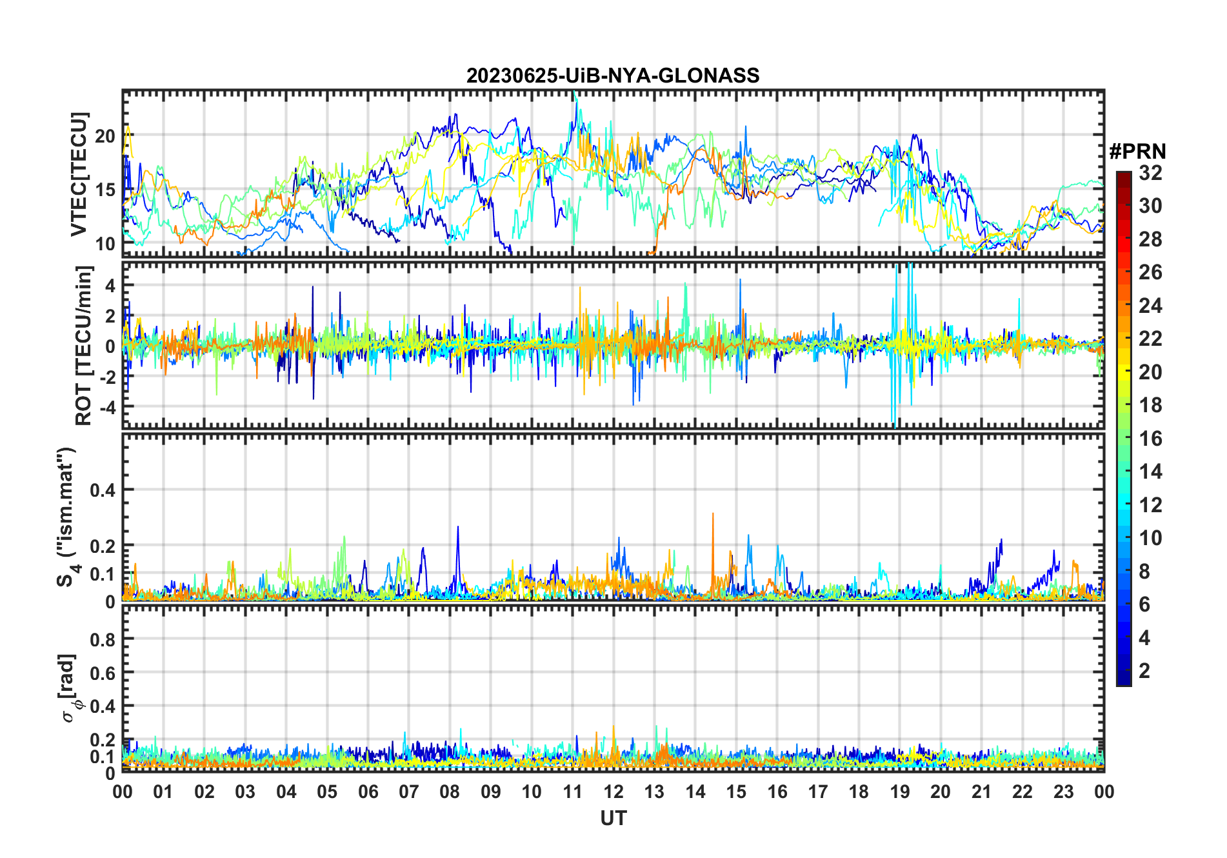Click the PRN colorbar tick label 18
The height and width of the screenshot is (858, 1227).
[x=1150, y=405]
